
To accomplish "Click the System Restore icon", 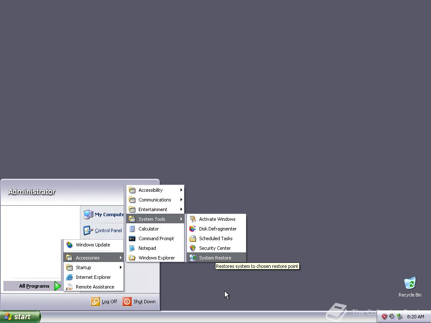I will click(x=193, y=258).
